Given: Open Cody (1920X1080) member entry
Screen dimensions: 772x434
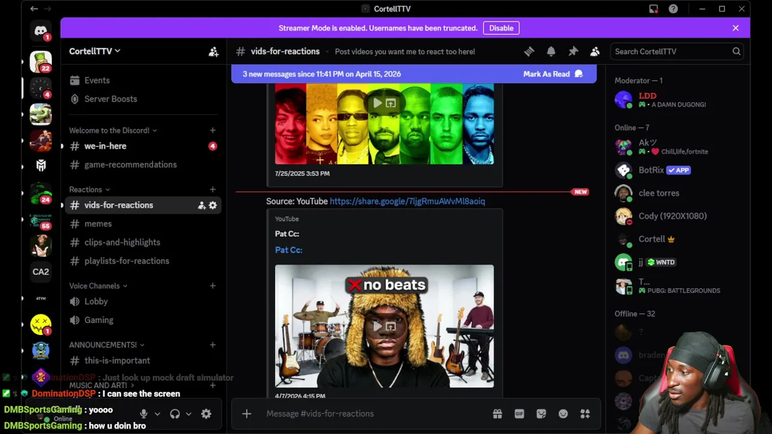Looking at the screenshot, I should [678, 216].
